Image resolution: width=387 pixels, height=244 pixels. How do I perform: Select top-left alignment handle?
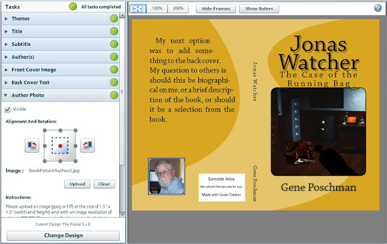coord(45,130)
